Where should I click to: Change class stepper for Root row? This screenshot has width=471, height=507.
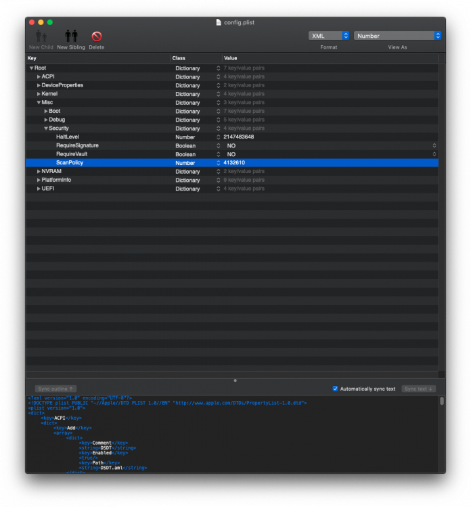[x=218, y=68]
